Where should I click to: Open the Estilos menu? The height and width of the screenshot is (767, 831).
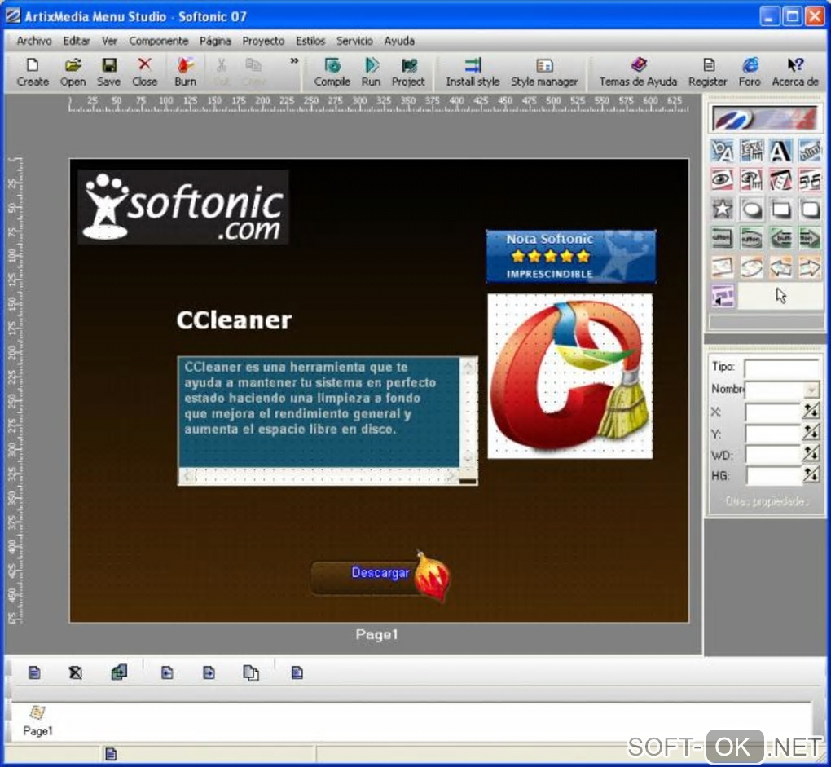click(x=310, y=41)
